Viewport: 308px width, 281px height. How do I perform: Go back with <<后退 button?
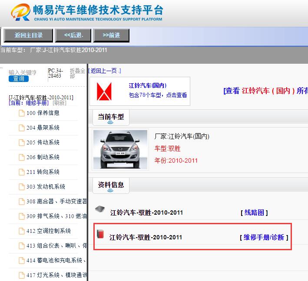(73, 35)
